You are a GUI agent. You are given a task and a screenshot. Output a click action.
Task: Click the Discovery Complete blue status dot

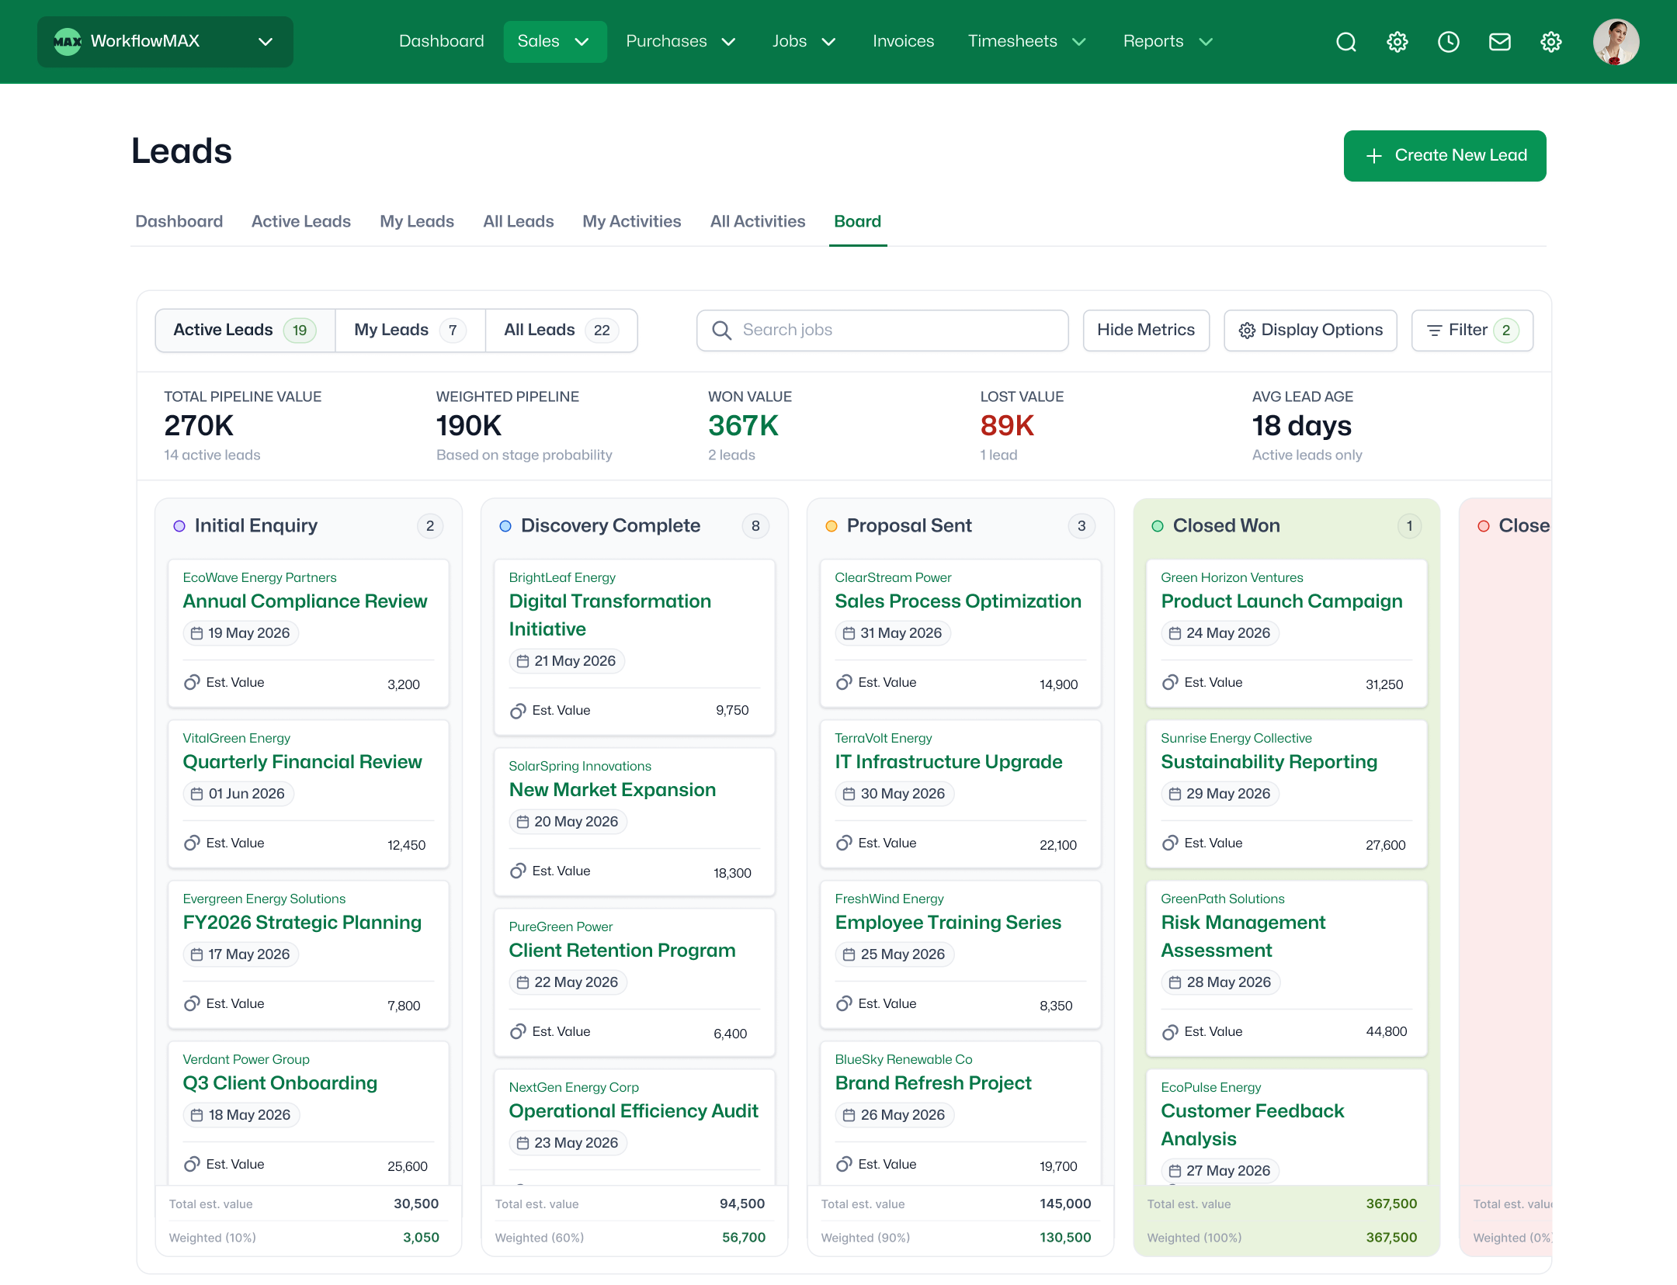(x=505, y=526)
